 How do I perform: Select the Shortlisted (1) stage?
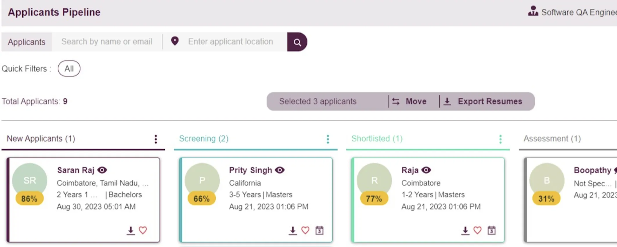pyautogui.click(x=377, y=139)
